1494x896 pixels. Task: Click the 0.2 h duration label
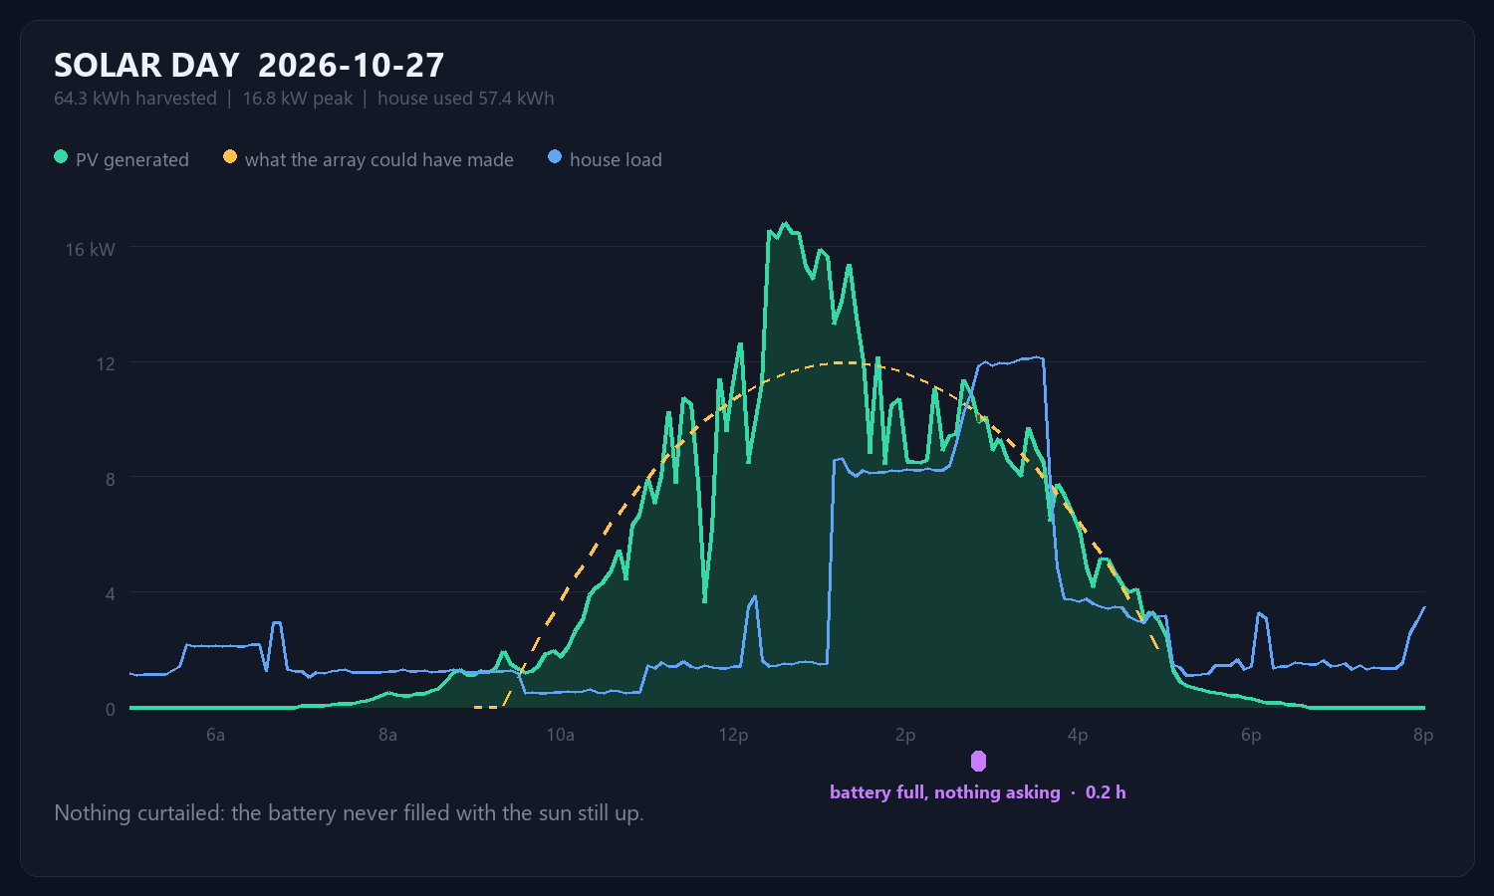coord(1106,792)
